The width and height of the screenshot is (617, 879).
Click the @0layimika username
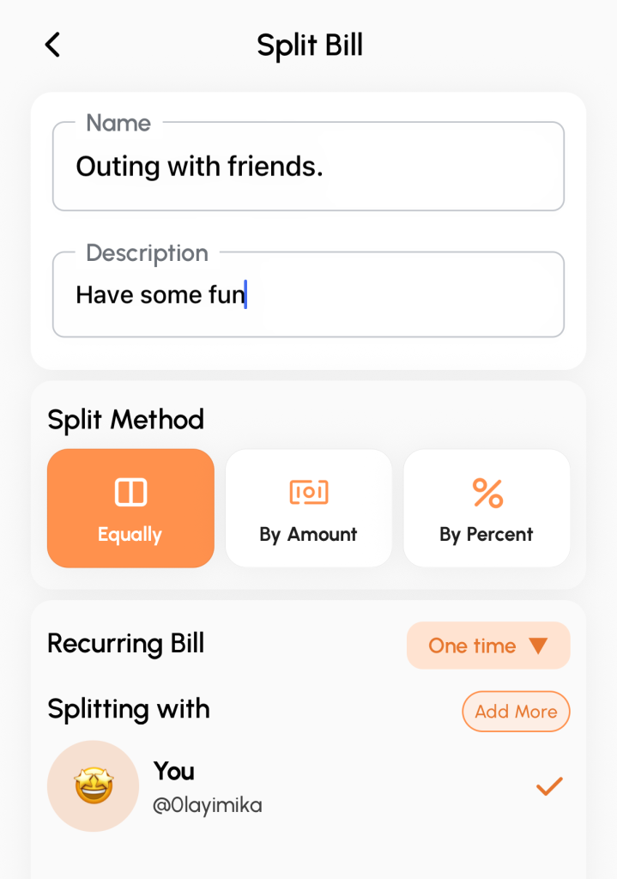coord(208,805)
